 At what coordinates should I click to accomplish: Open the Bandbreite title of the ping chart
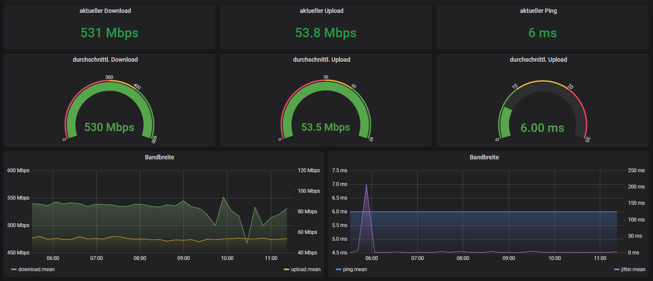coord(484,157)
